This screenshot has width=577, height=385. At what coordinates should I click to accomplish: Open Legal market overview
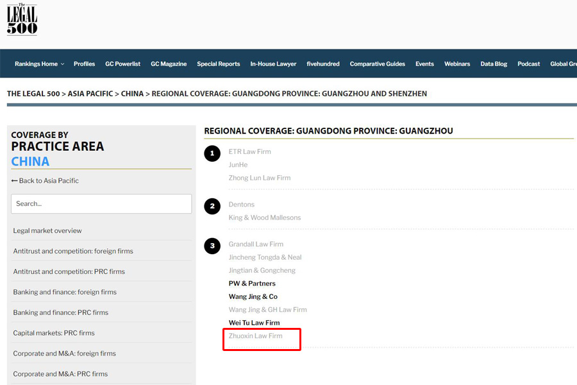(47, 230)
